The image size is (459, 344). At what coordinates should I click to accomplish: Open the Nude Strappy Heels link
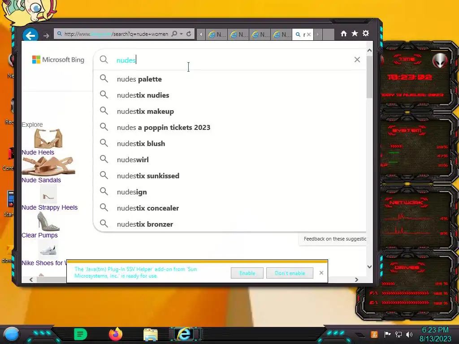(49, 207)
